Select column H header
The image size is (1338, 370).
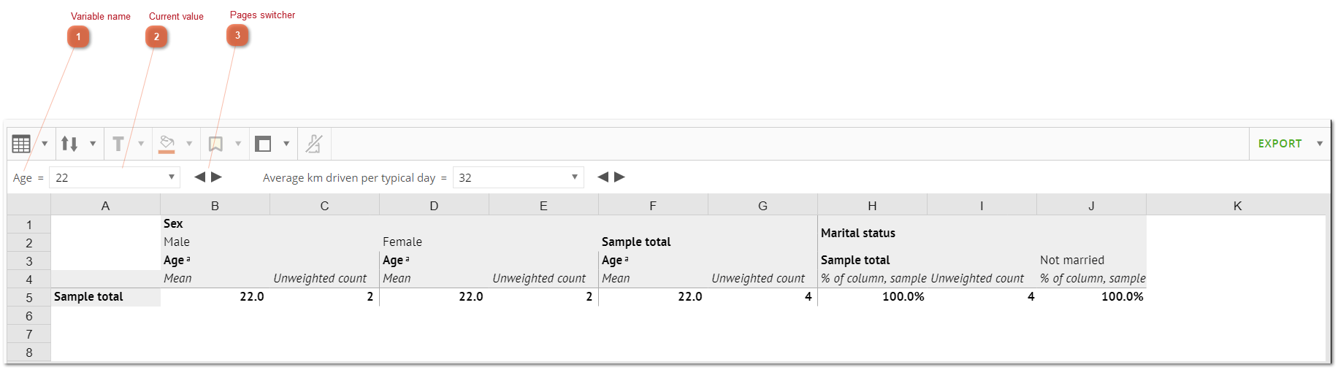pyautogui.click(x=873, y=206)
